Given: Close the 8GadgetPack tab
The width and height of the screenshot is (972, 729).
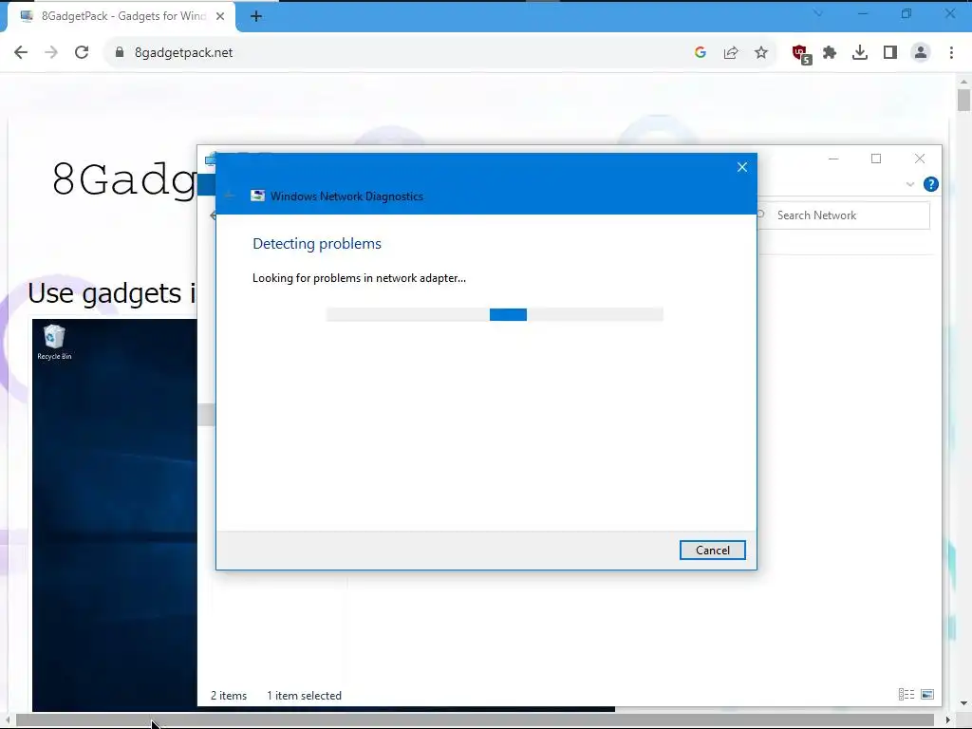Looking at the screenshot, I should tap(220, 16).
